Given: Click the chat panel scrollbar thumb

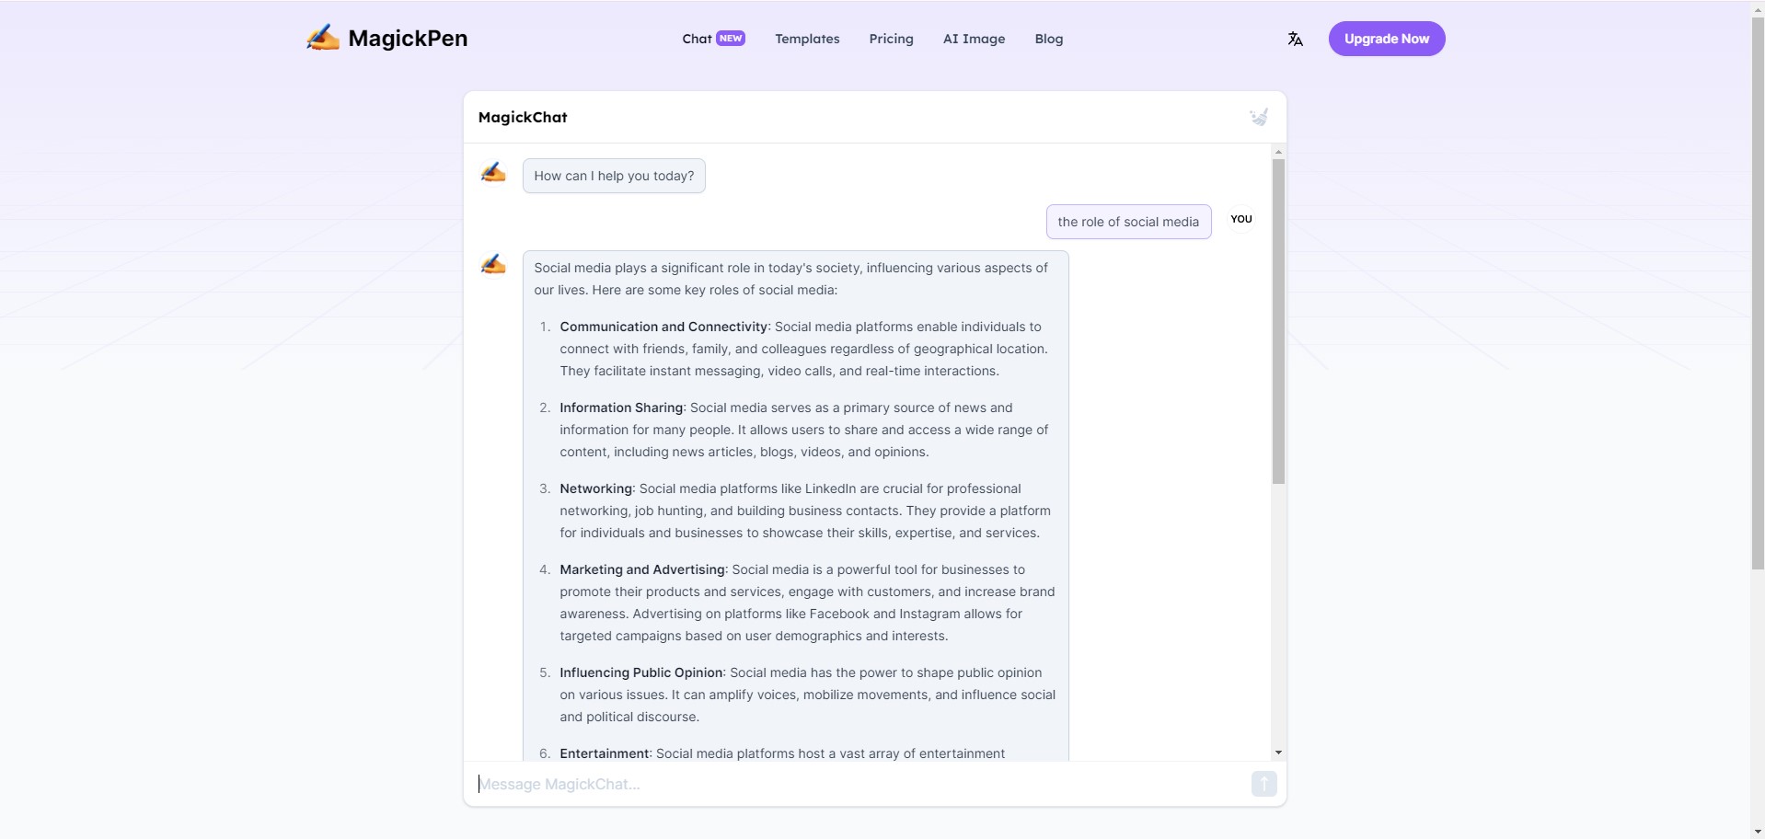Looking at the screenshot, I should 1278,321.
